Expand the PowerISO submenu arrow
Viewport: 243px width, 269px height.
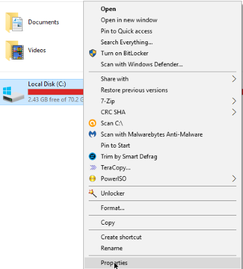tap(234, 179)
